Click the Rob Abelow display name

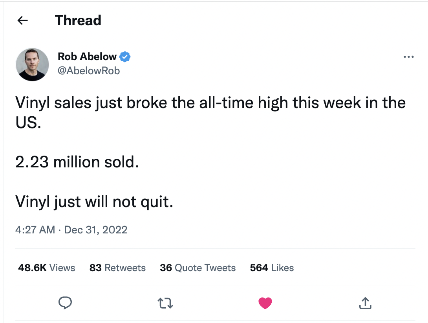coord(87,57)
